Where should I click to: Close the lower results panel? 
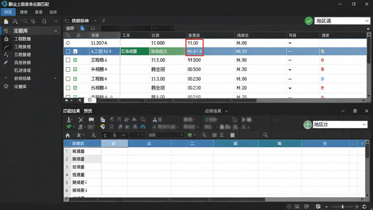point(366,111)
